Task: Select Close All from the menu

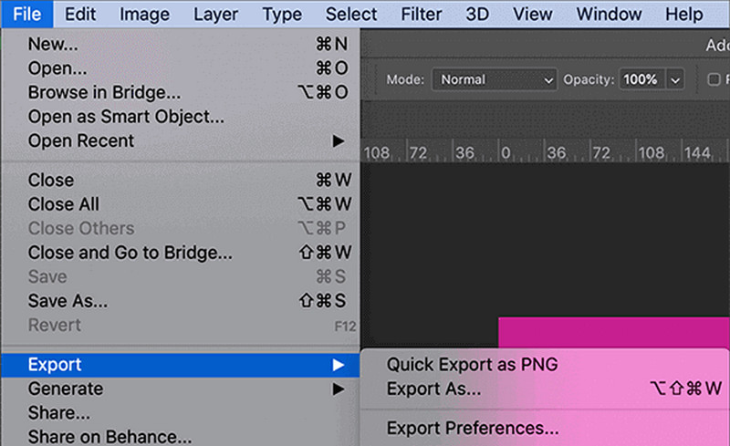Action: (64, 204)
